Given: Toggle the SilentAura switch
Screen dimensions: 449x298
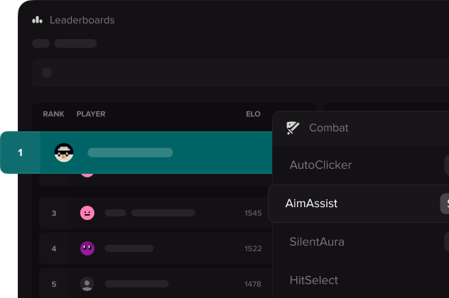Looking at the screenshot, I should (x=446, y=242).
